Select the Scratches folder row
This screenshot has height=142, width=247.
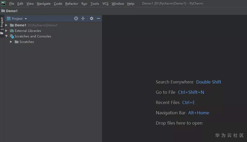[53, 42]
